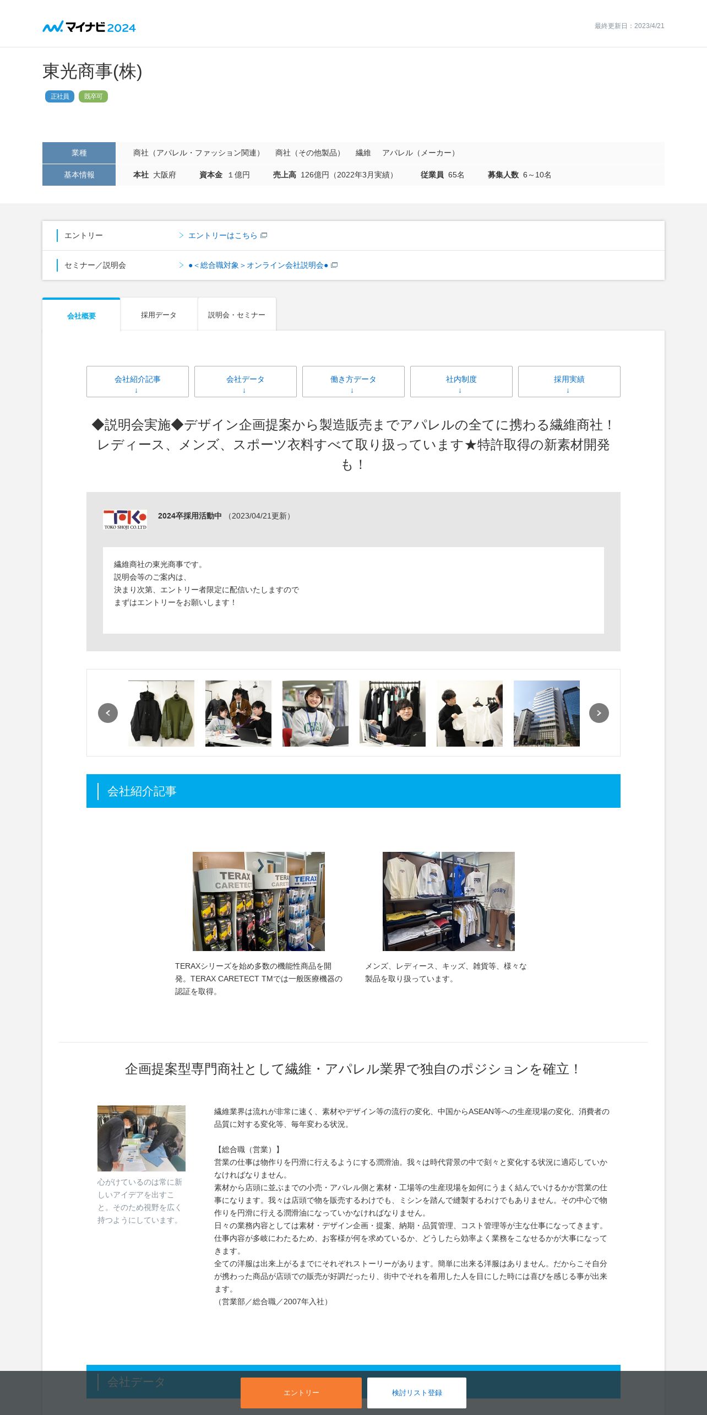Click previous arrow in photo carousel

tap(108, 713)
